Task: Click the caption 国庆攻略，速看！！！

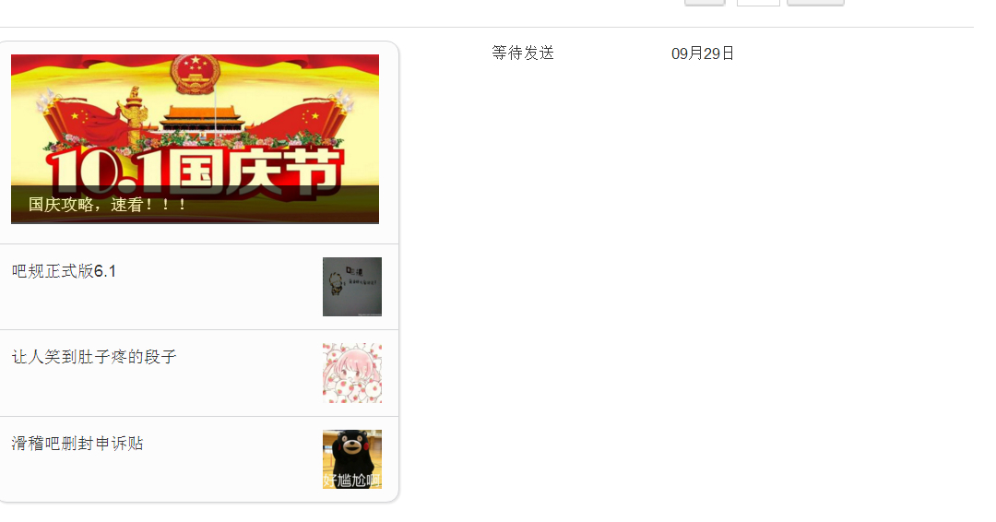Action: click(x=107, y=205)
